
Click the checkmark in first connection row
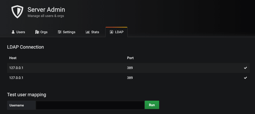pyautogui.click(x=245, y=68)
